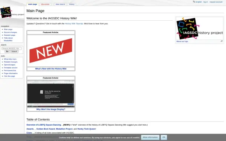Open the 'file cannot be displayed' screenshot image
Viewport: 226px width, 141px height.
51,94
